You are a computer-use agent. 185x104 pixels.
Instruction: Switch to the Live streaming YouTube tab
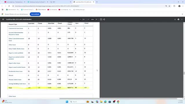pos(15,2)
